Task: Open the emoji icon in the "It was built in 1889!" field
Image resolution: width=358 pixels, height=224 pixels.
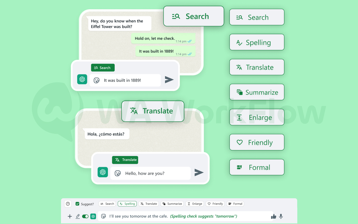Action: coord(96,80)
